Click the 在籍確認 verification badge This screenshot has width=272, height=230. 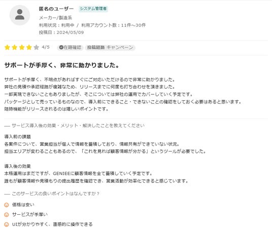tap(70, 48)
